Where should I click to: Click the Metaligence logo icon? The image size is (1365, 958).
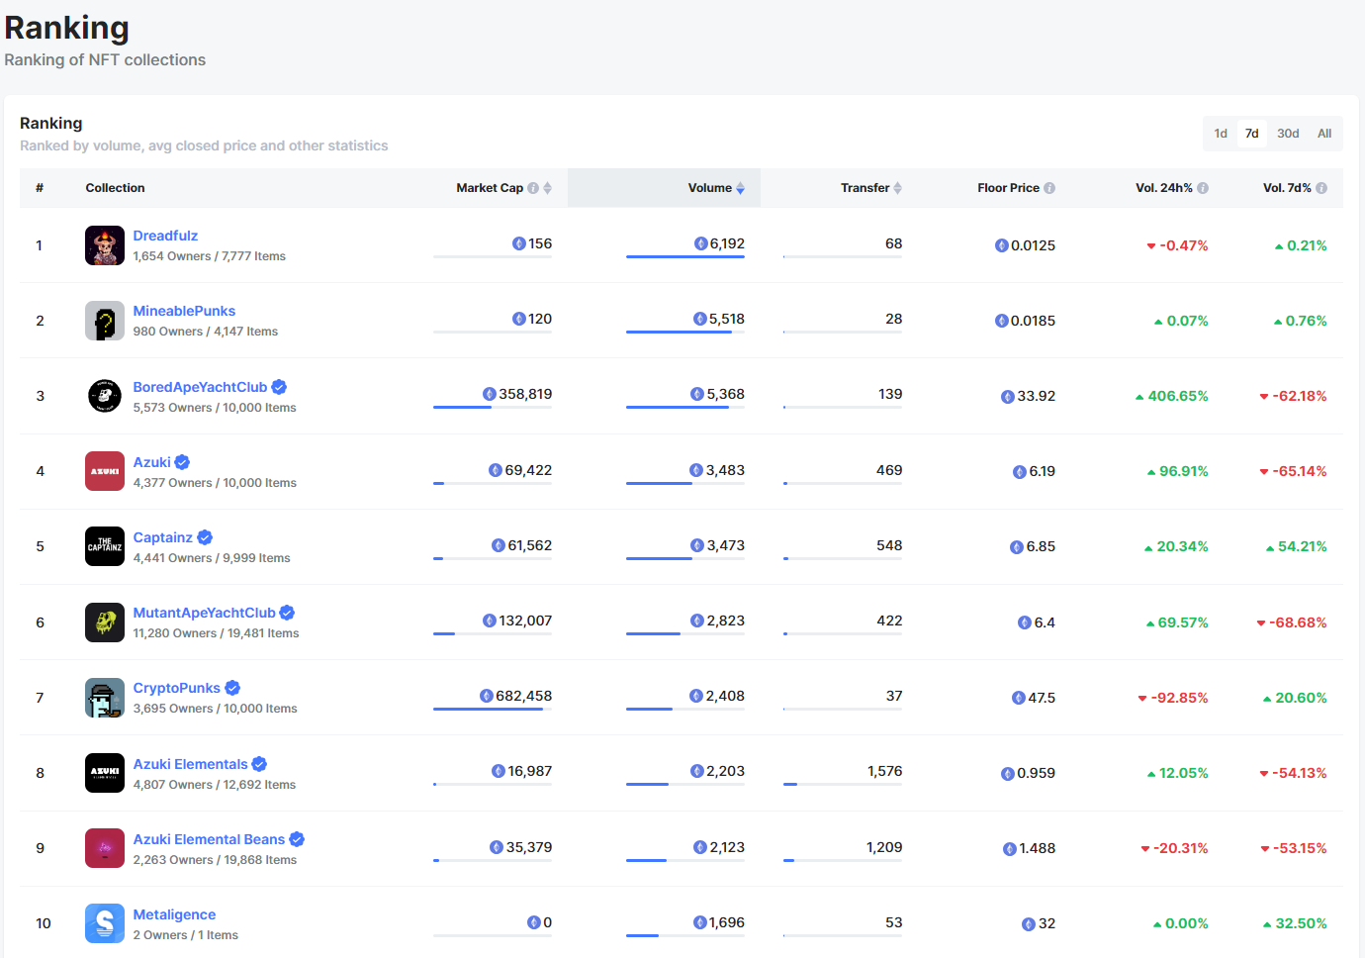click(x=105, y=923)
